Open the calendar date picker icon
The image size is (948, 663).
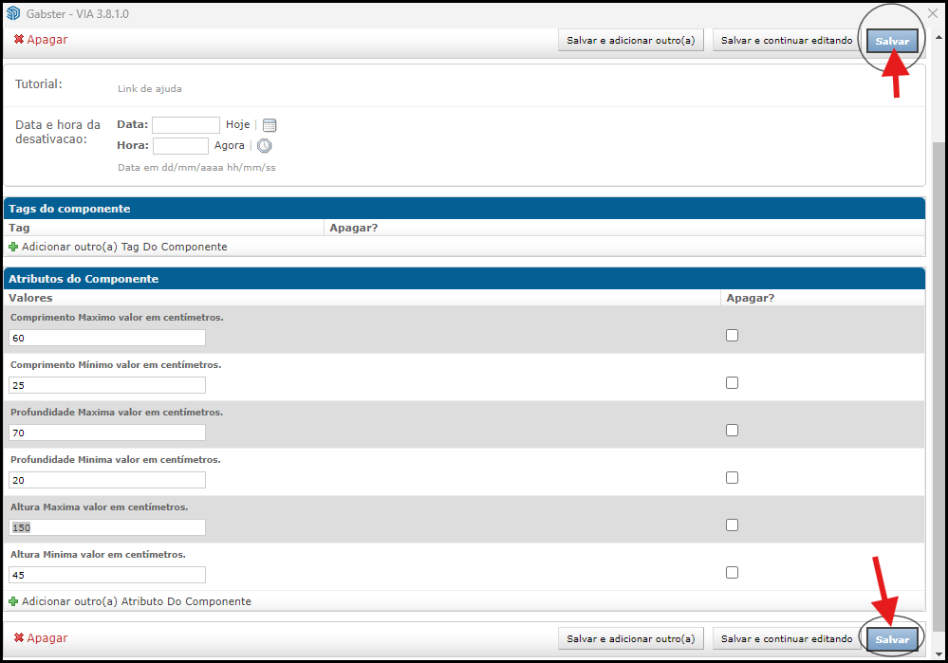coord(269,125)
